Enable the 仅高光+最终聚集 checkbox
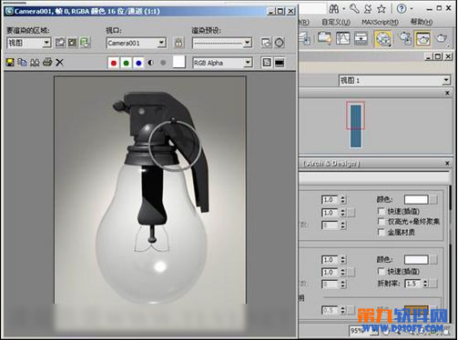The width and height of the screenshot is (458, 340). pos(382,222)
